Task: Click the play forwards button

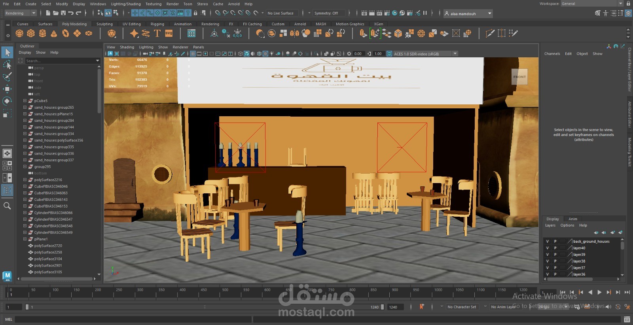Action: (x=599, y=292)
